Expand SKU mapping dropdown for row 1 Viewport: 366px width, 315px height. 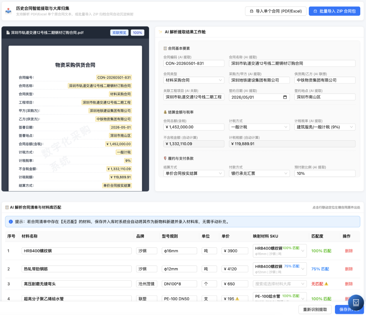(280, 251)
